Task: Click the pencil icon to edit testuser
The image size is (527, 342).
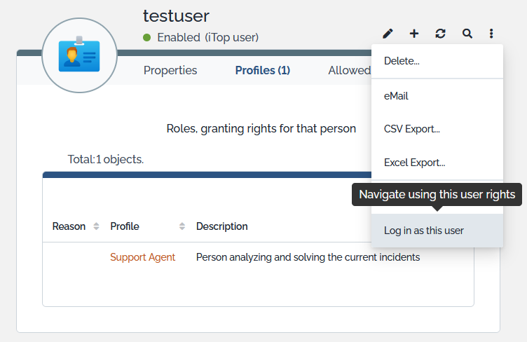Action: [388, 34]
